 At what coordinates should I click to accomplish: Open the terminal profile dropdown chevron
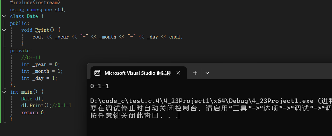[207, 73]
